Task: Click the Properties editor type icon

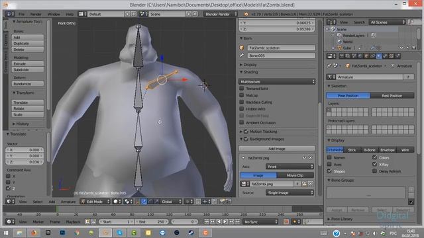Action: point(331,56)
